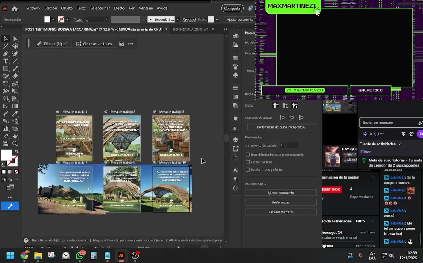
Task: Select the Column Graph tool
Action: (5, 129)
